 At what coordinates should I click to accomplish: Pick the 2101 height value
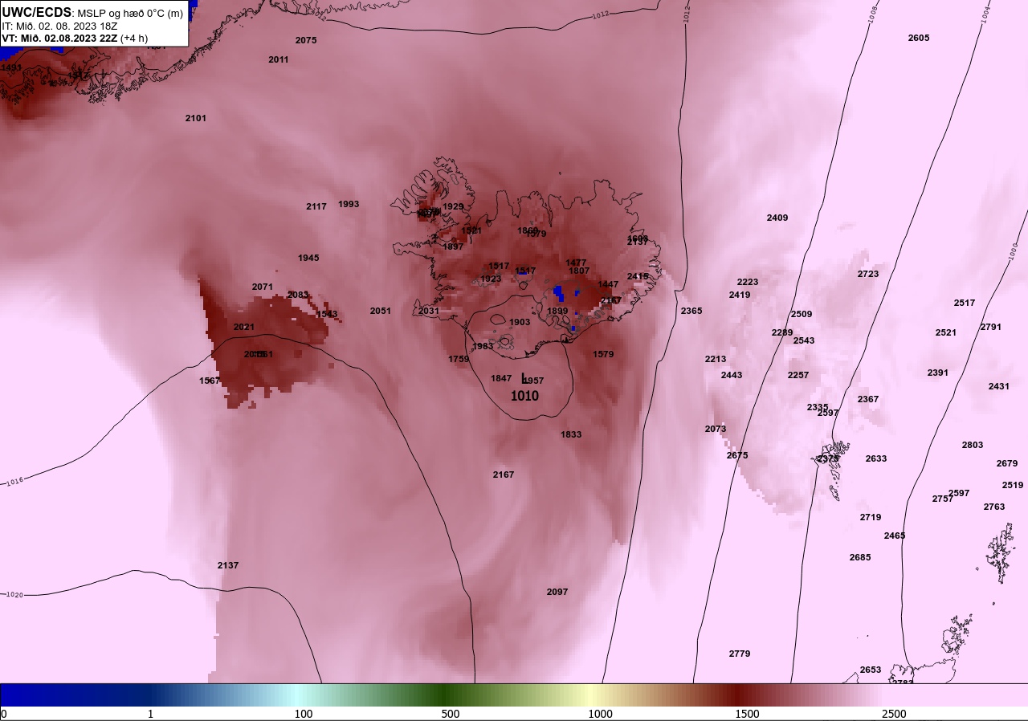(x=196, y=118)
